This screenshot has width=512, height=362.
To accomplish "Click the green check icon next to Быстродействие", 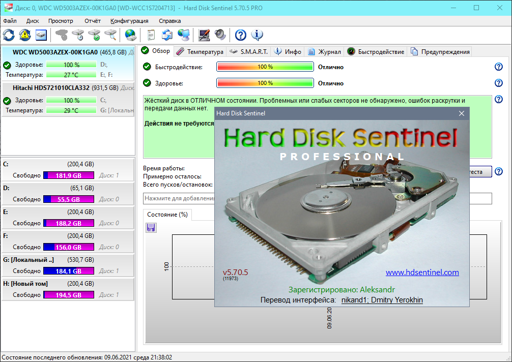I will coord(147,67).
